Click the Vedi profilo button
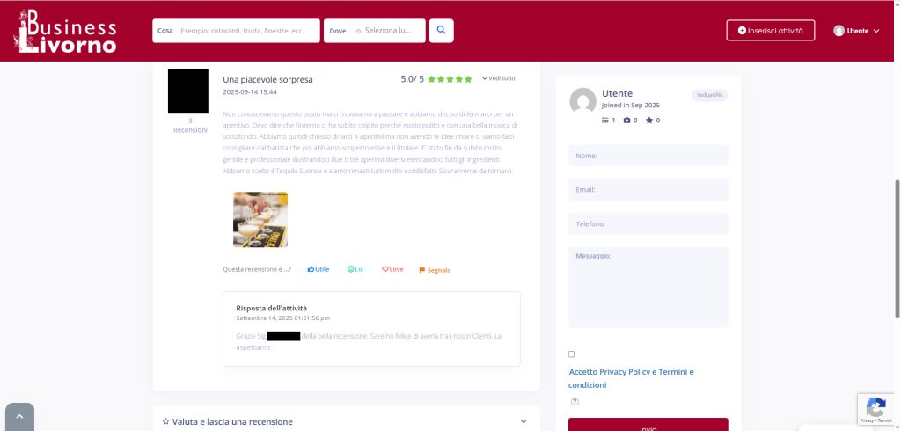The height and width of the screenshot is (431, 901). [x=709, y=95]
